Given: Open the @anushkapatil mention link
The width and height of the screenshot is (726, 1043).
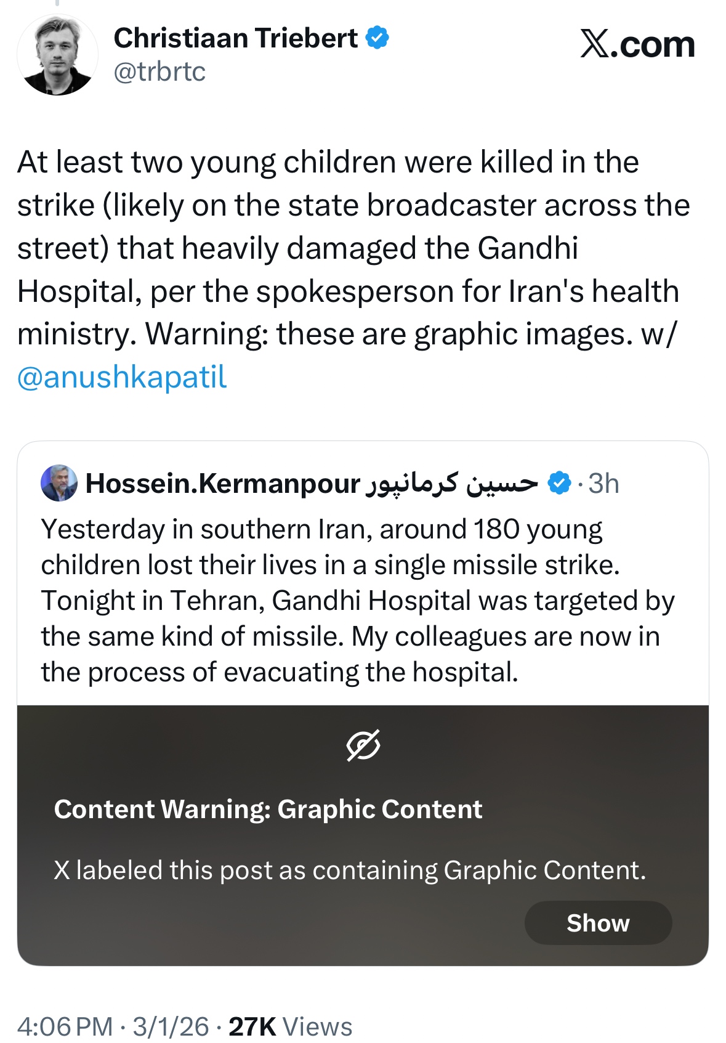Looking at the screenshot, I should 122,377.
